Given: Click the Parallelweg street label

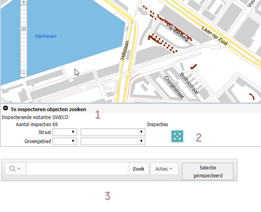Looking at the screenshot, I should click(x=177, y=32).
